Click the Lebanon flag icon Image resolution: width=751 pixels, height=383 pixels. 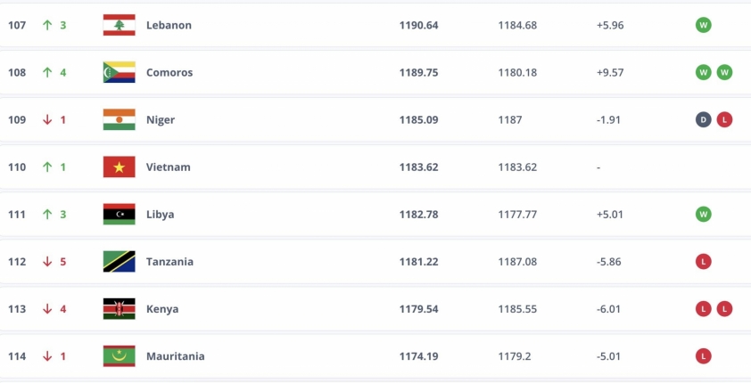(119, 25)
